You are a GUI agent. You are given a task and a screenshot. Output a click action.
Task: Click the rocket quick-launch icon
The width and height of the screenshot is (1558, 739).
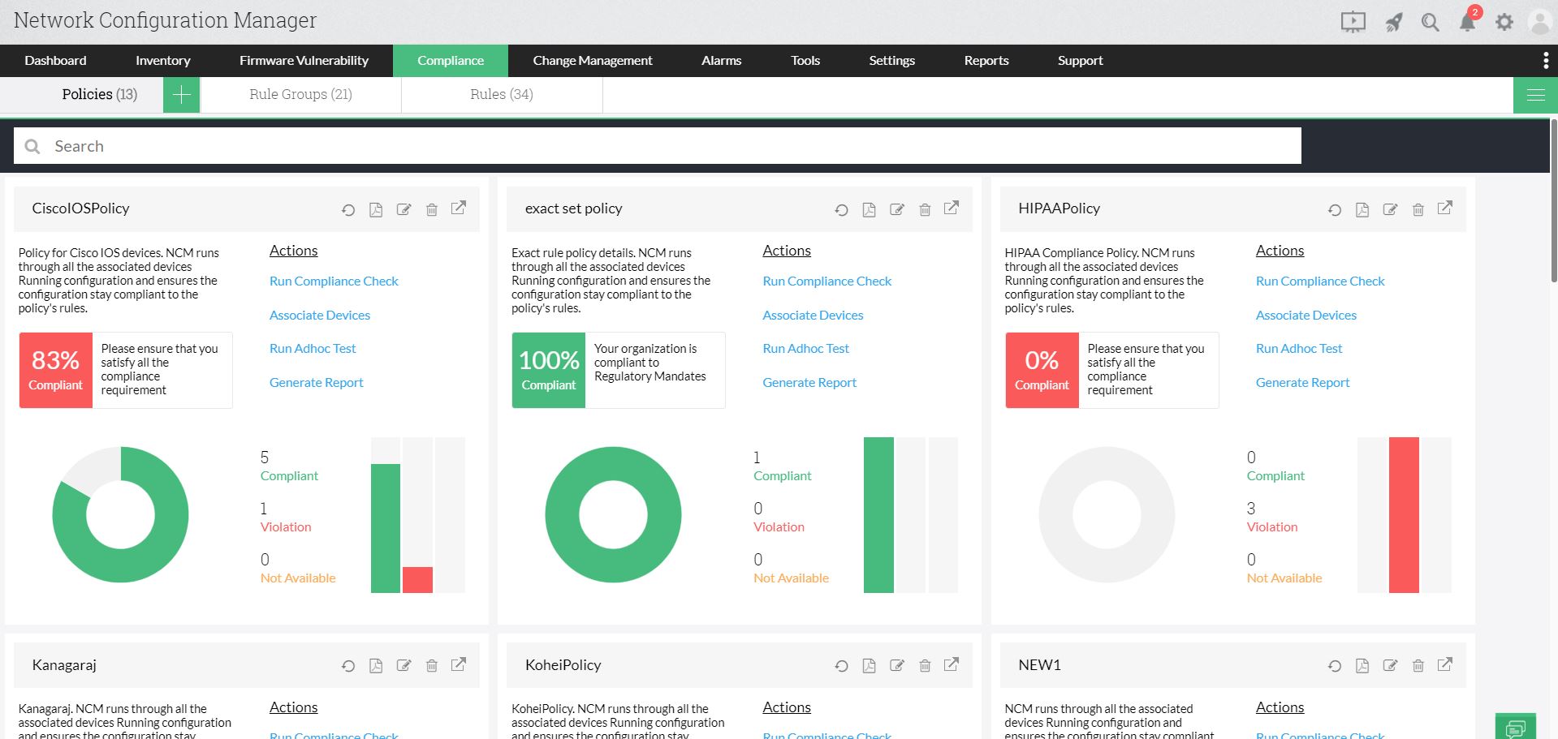1394,22
